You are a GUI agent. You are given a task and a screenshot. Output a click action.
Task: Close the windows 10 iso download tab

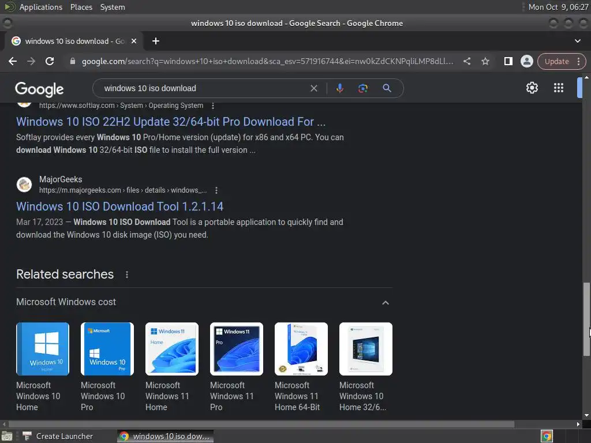(x=134, y=41)
